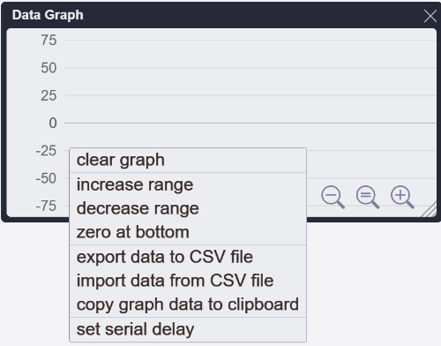The width and height of the screenshot is (441, 346).
Task: Click the -25 axis label
Action: point(46,151)
